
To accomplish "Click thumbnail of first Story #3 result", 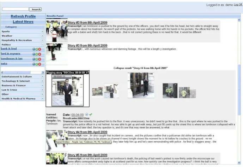I will click(x=57, y=31).
